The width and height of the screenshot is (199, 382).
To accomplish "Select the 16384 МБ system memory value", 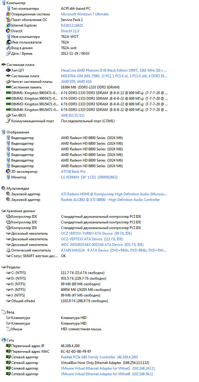I will coord(90,87).
